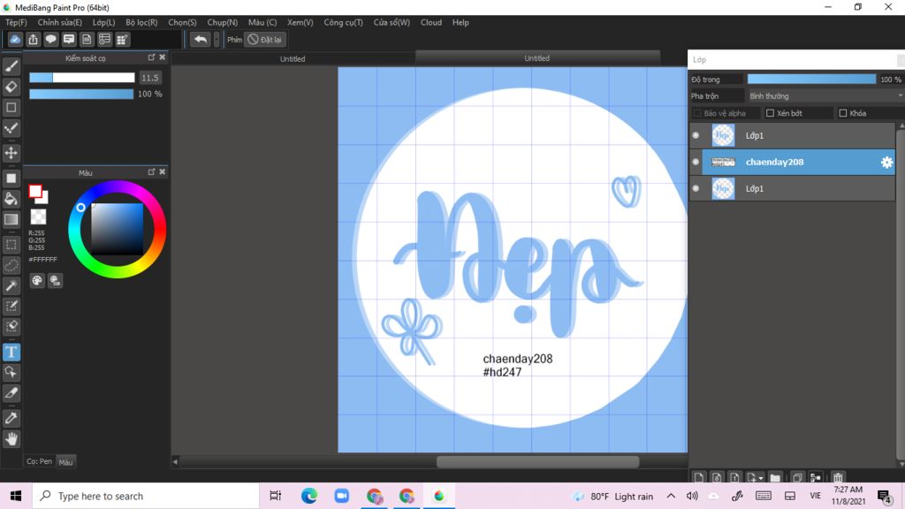Click the brush size value 11.5 field
905x509 pixels.
coord(150,78)
